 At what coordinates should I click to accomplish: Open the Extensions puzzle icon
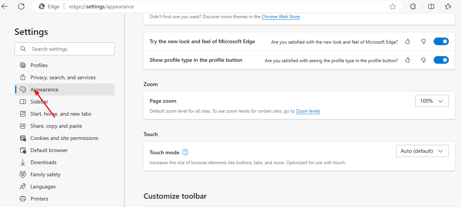pyautogui.click(x=413, y=6)
